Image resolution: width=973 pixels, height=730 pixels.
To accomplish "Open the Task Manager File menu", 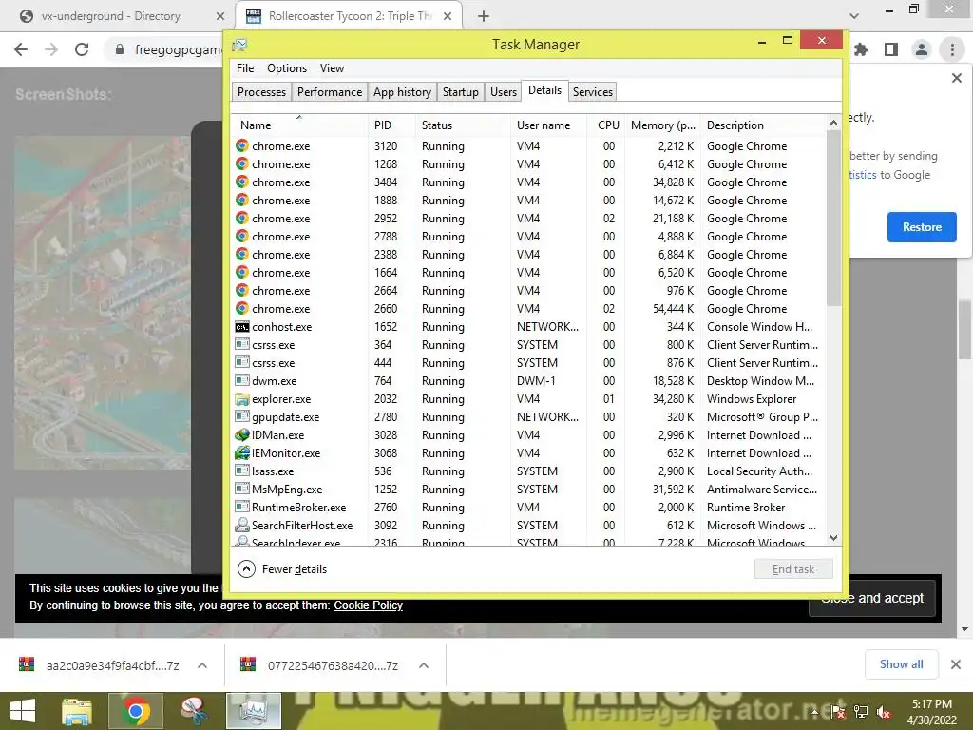I will tap(245, 68).
